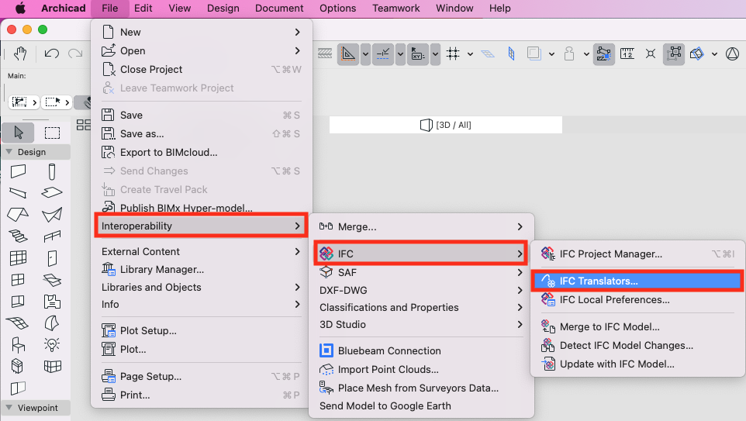Open the Teamwork menu in menu bar

pyautogui.click(x=395, y=9)
